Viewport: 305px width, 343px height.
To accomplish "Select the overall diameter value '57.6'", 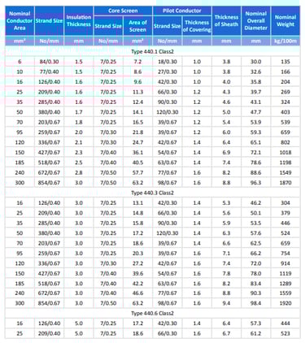I will coord(255,233).
